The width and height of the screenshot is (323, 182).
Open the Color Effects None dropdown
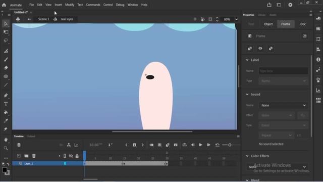(x=277, y=167)
